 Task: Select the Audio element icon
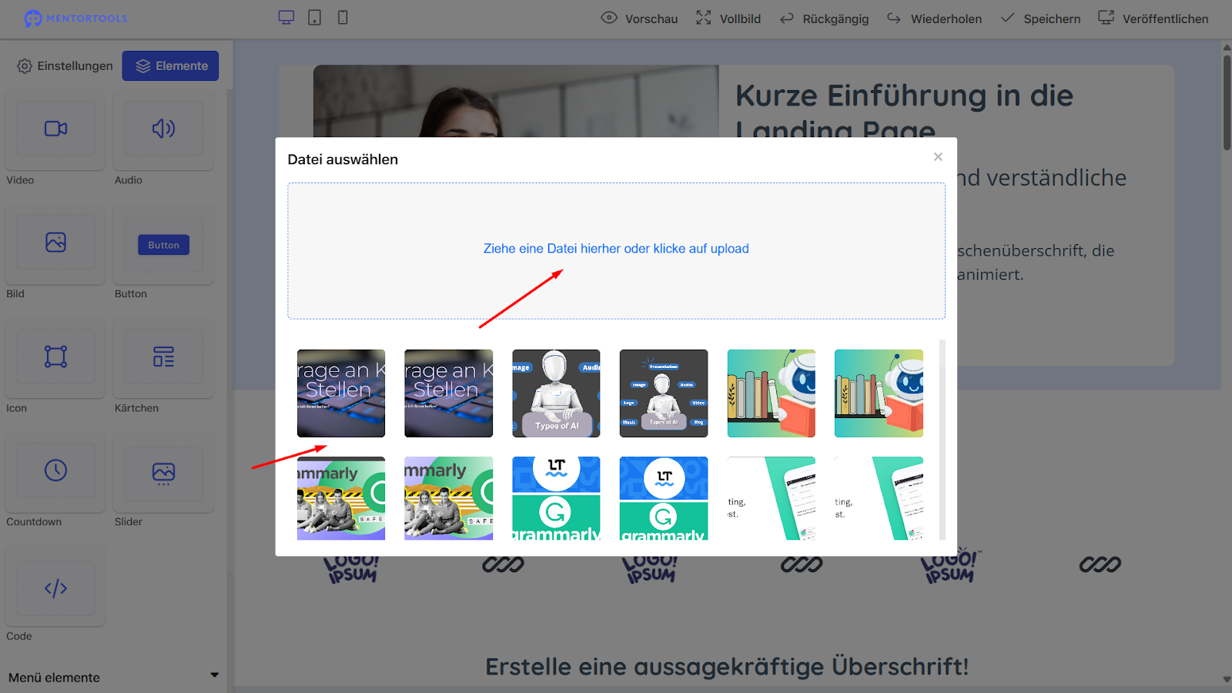tap(163, 129)
